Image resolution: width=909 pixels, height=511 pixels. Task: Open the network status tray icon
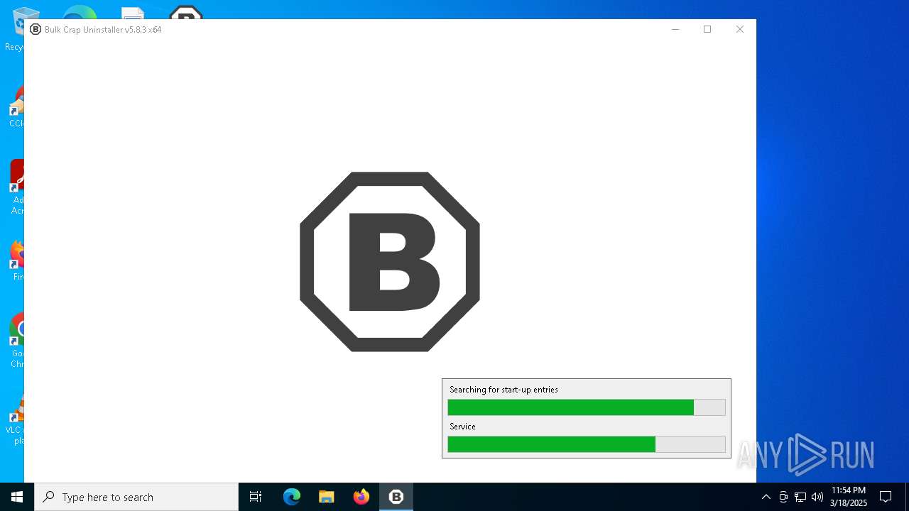tap(800, 497)
